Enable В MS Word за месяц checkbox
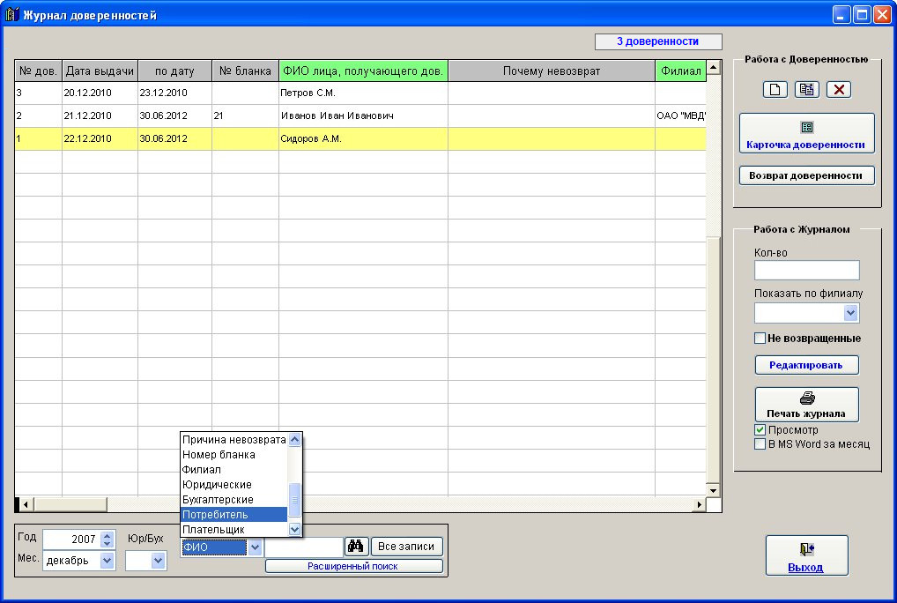 coord(760,444)
